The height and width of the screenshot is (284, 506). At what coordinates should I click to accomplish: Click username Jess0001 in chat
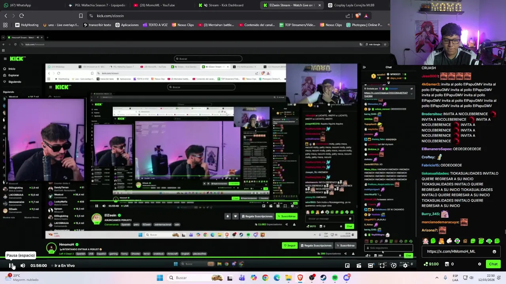430,76
